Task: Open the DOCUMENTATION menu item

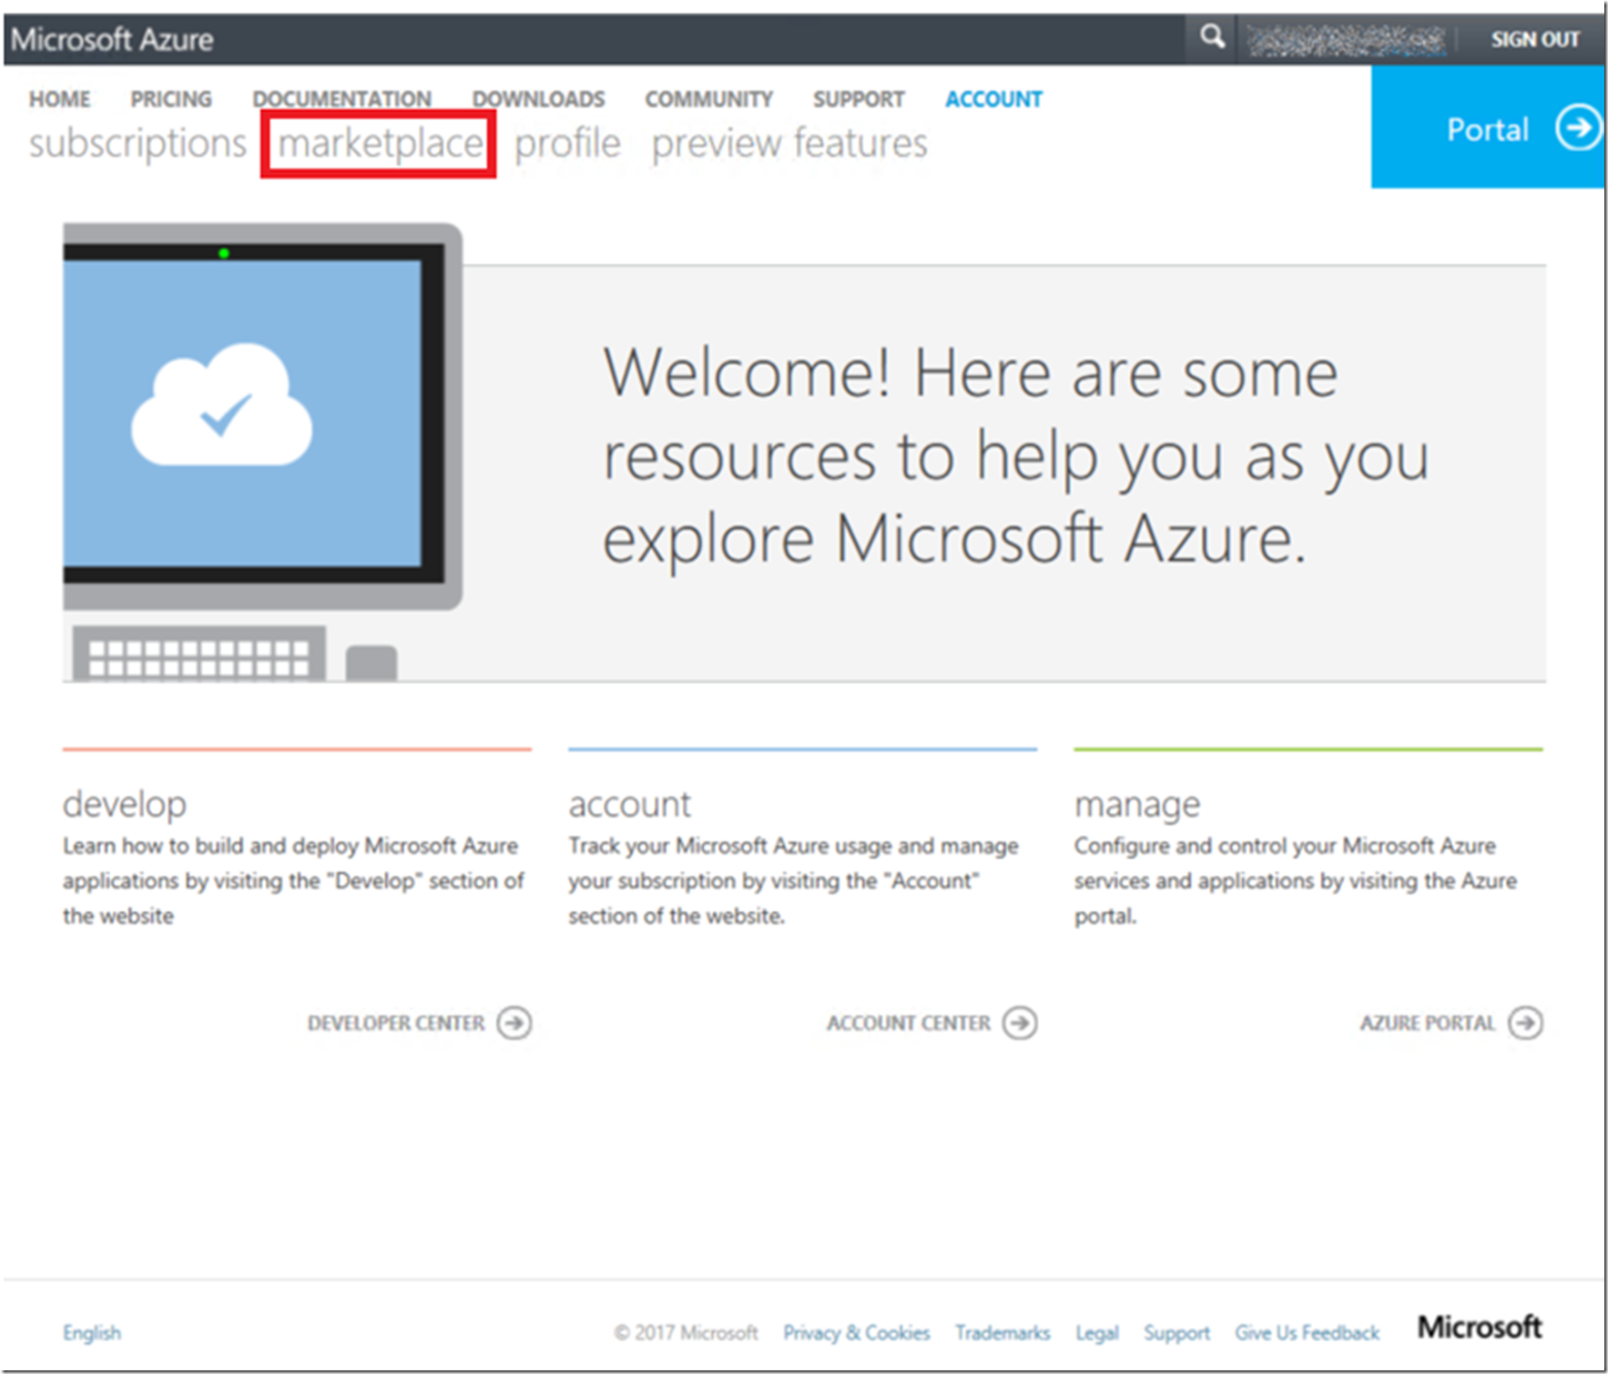Action: point(341,98)
